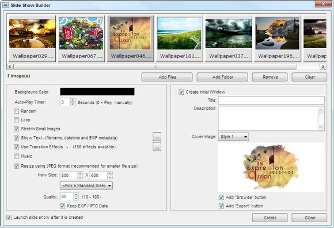Click left arrow of thumbnail scrollbar
This screenshot has height=228, width=334.
10,67
